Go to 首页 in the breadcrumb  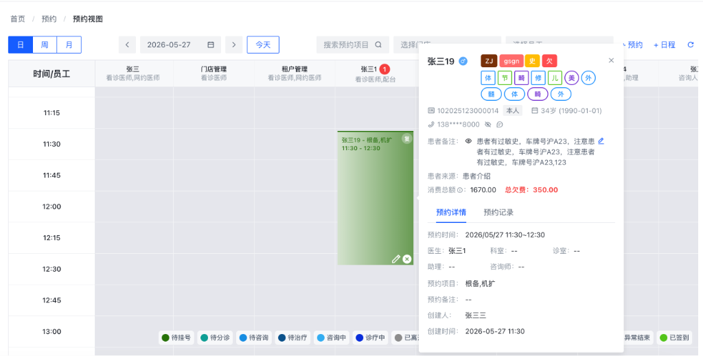click(18, 19)
